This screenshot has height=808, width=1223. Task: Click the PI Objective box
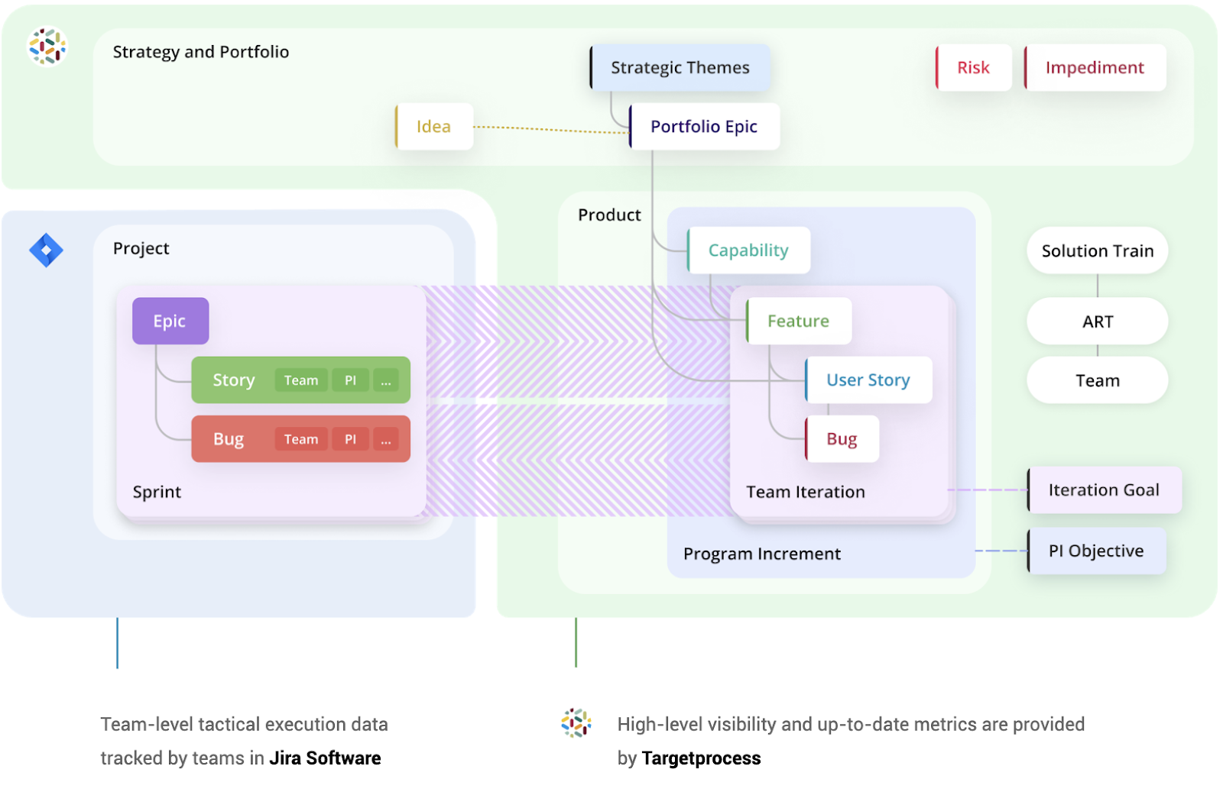tap(1096, 551)
